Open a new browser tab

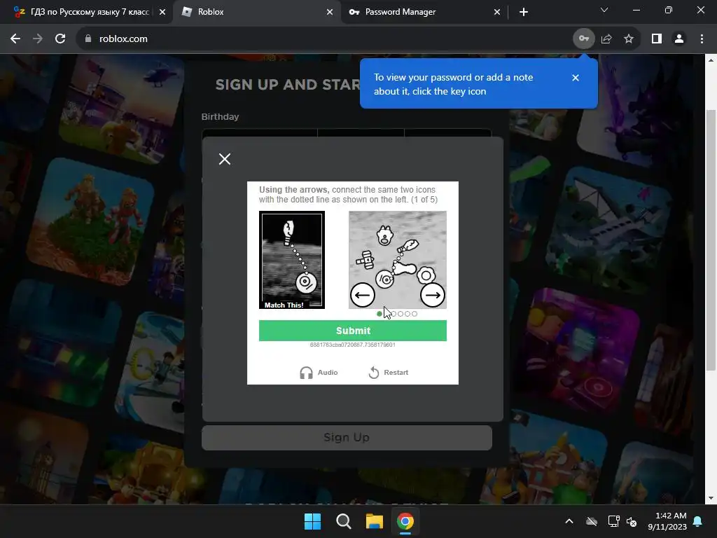point(524,12)
